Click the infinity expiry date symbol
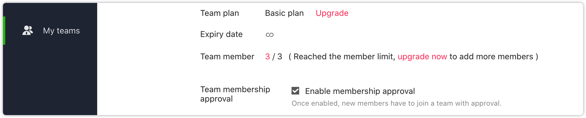Viewport: 586px width, 118px height. pyautogui.click(x=270, y=35)
